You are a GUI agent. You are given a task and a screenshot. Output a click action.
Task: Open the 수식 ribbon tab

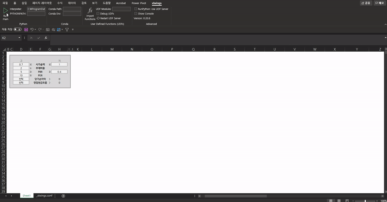click(x=60, y=3)
